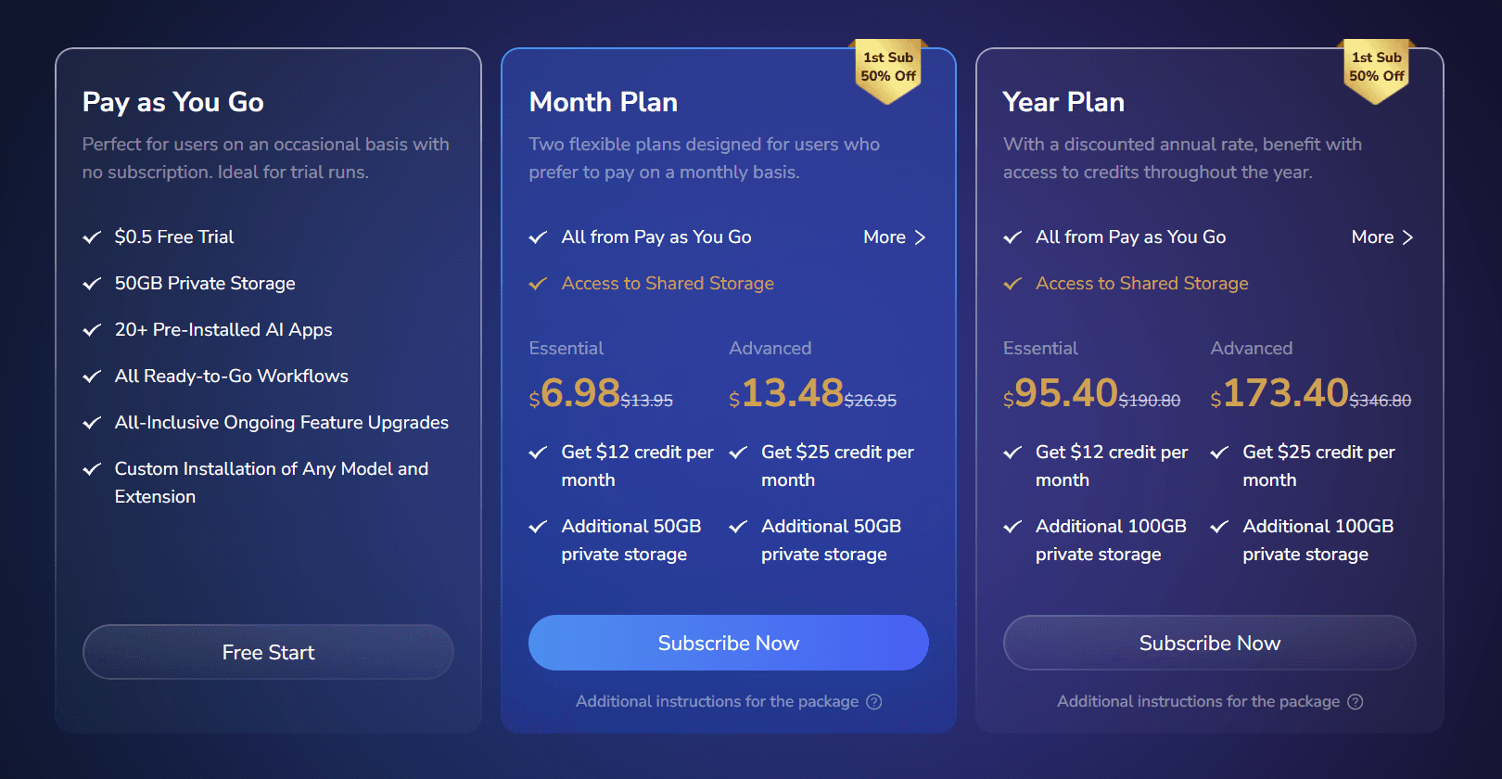The height and width of the screenshot is (779, 1502).
Task: Select Month Plan Advanced $13.48 price
Action: (792, 393)
